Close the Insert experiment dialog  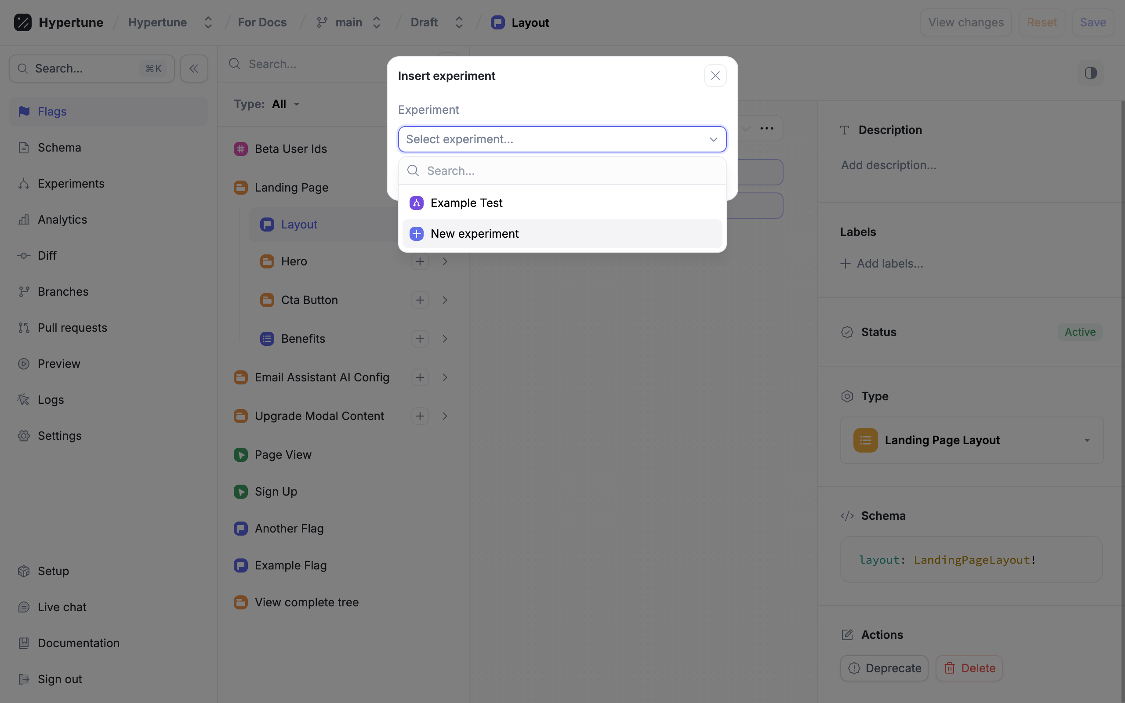(x=715, y=76)
